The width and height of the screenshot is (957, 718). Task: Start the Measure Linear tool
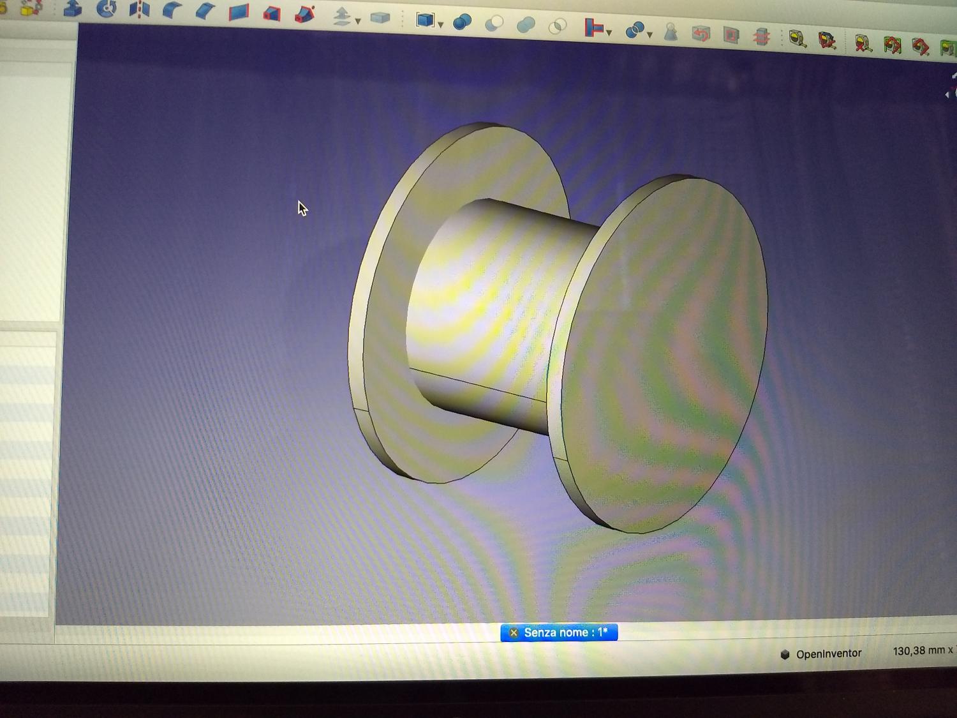coord(797,39)
